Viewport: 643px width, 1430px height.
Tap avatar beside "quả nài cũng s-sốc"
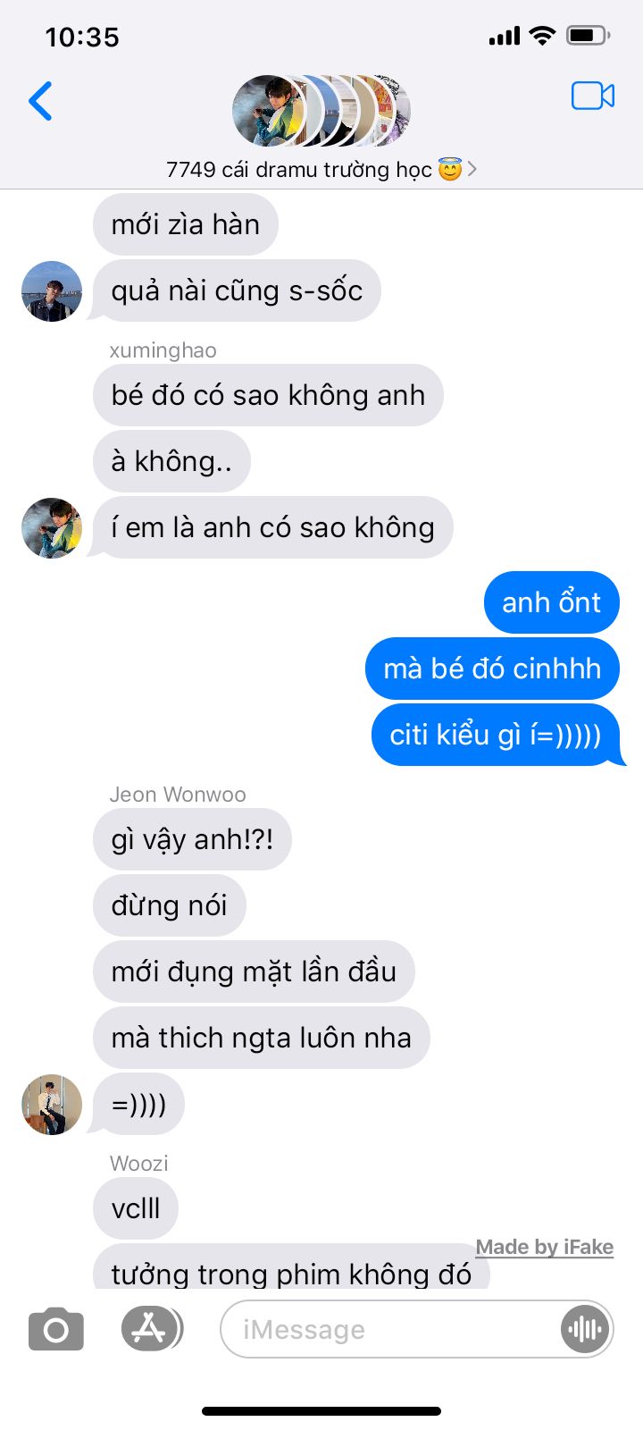(52, 291)
